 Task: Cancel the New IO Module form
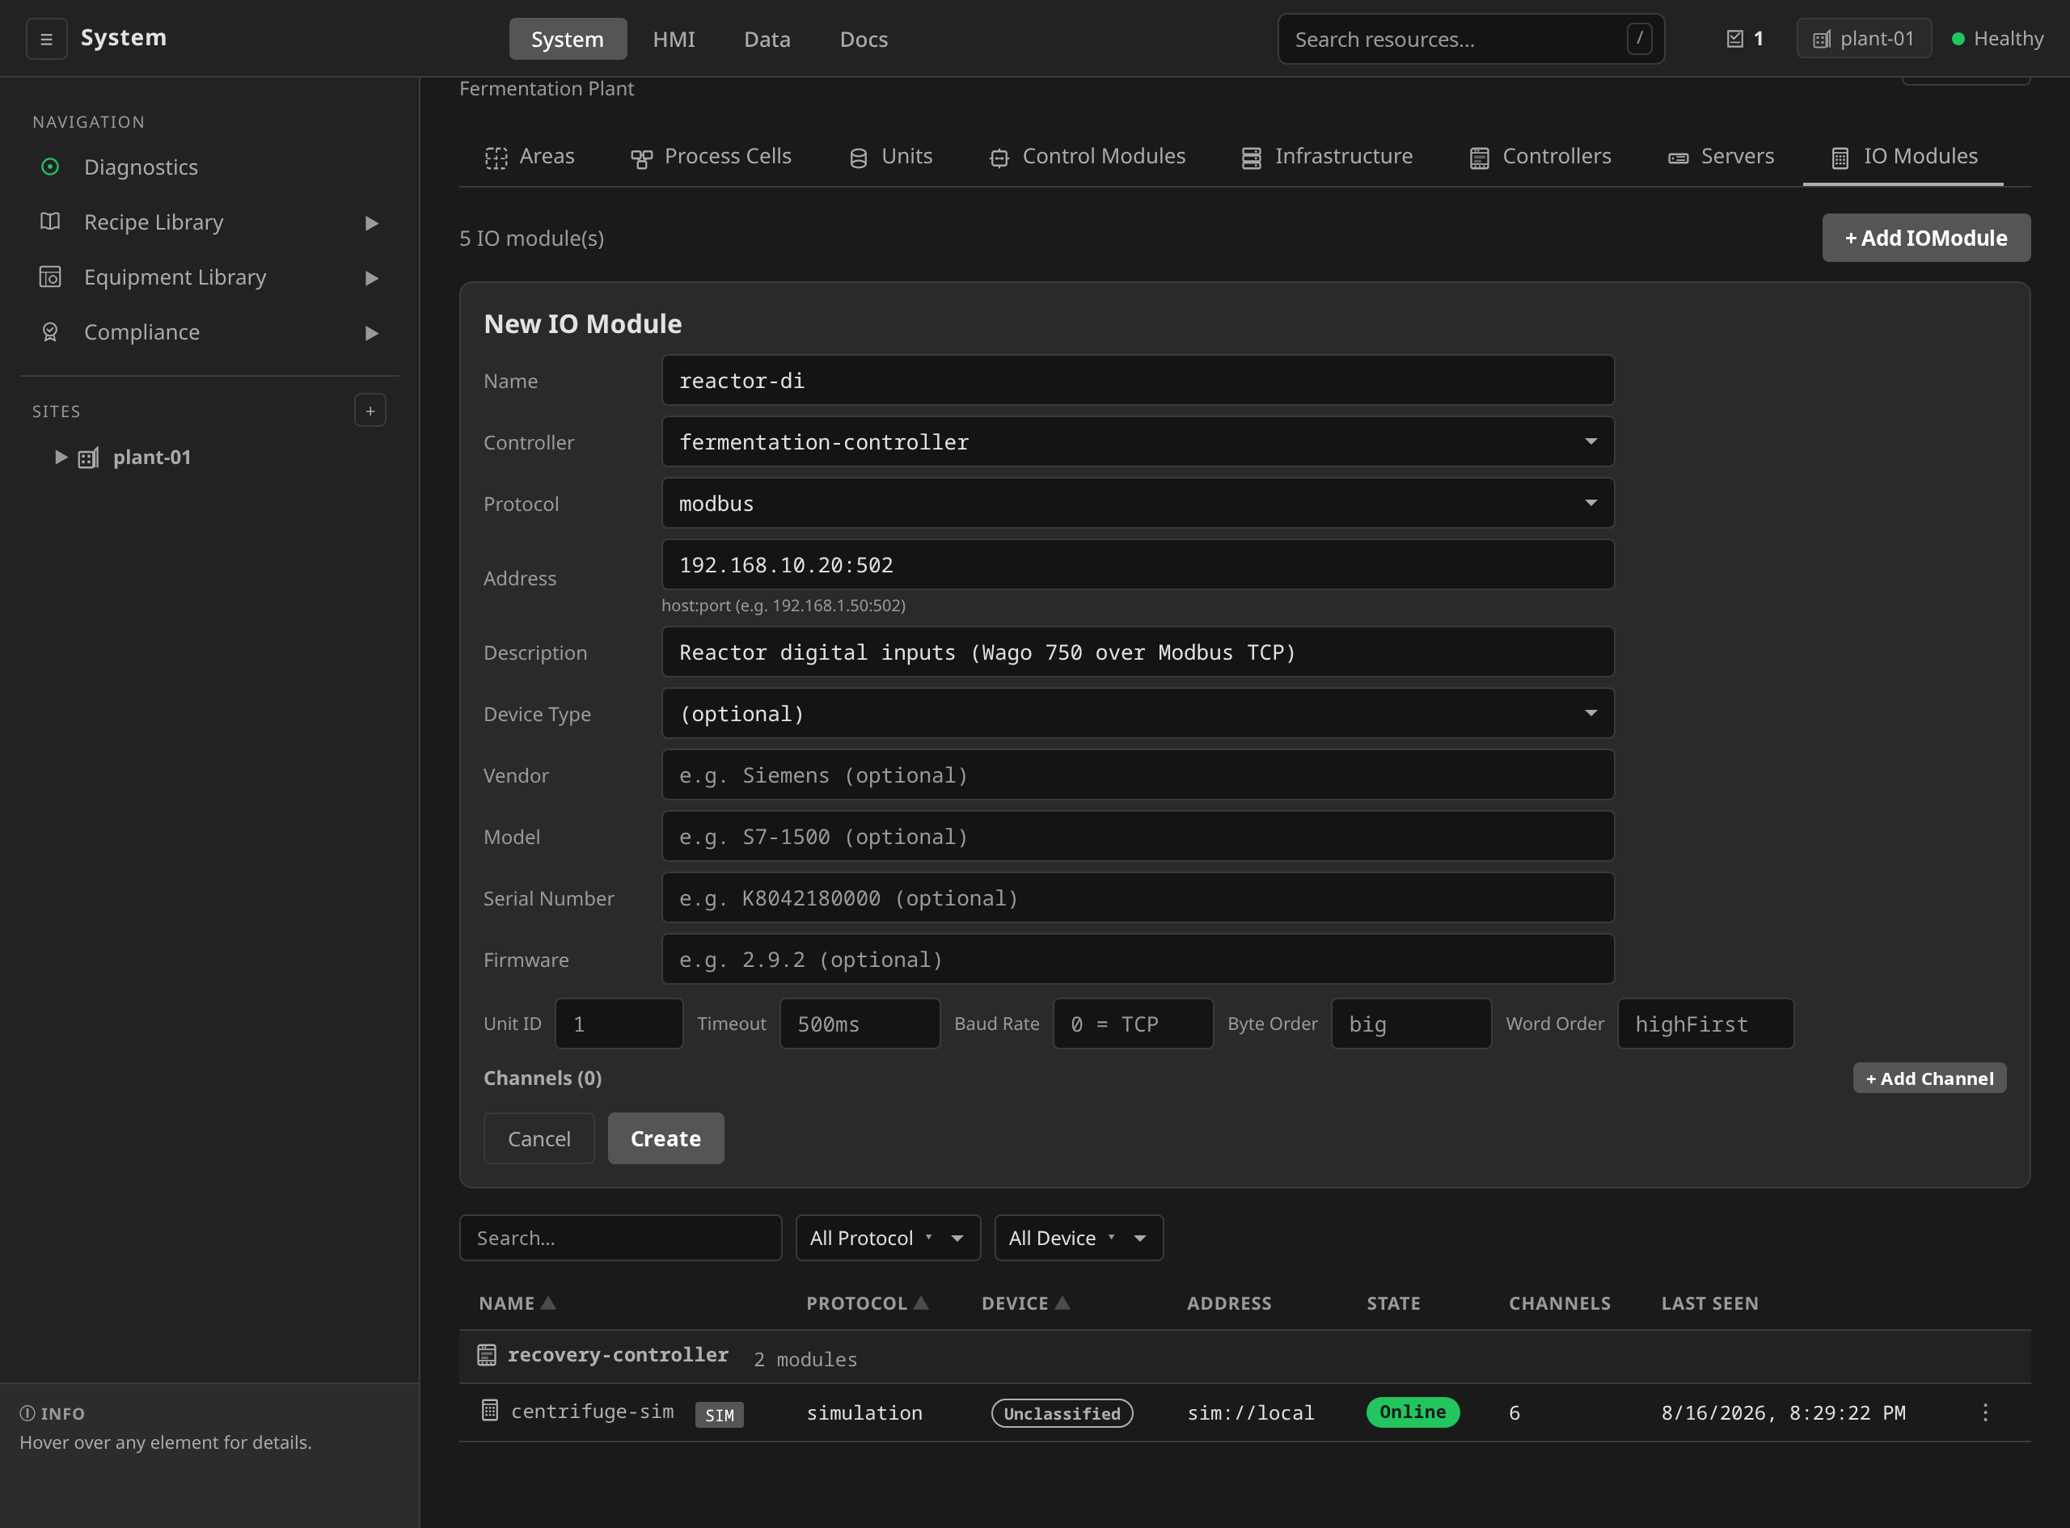point(539,1138)
